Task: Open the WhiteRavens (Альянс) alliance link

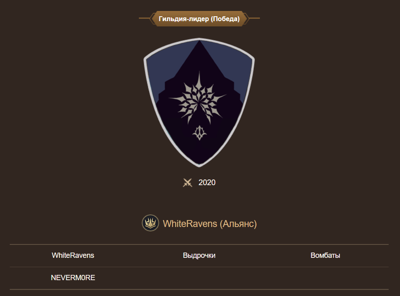Action: [210, 224]
